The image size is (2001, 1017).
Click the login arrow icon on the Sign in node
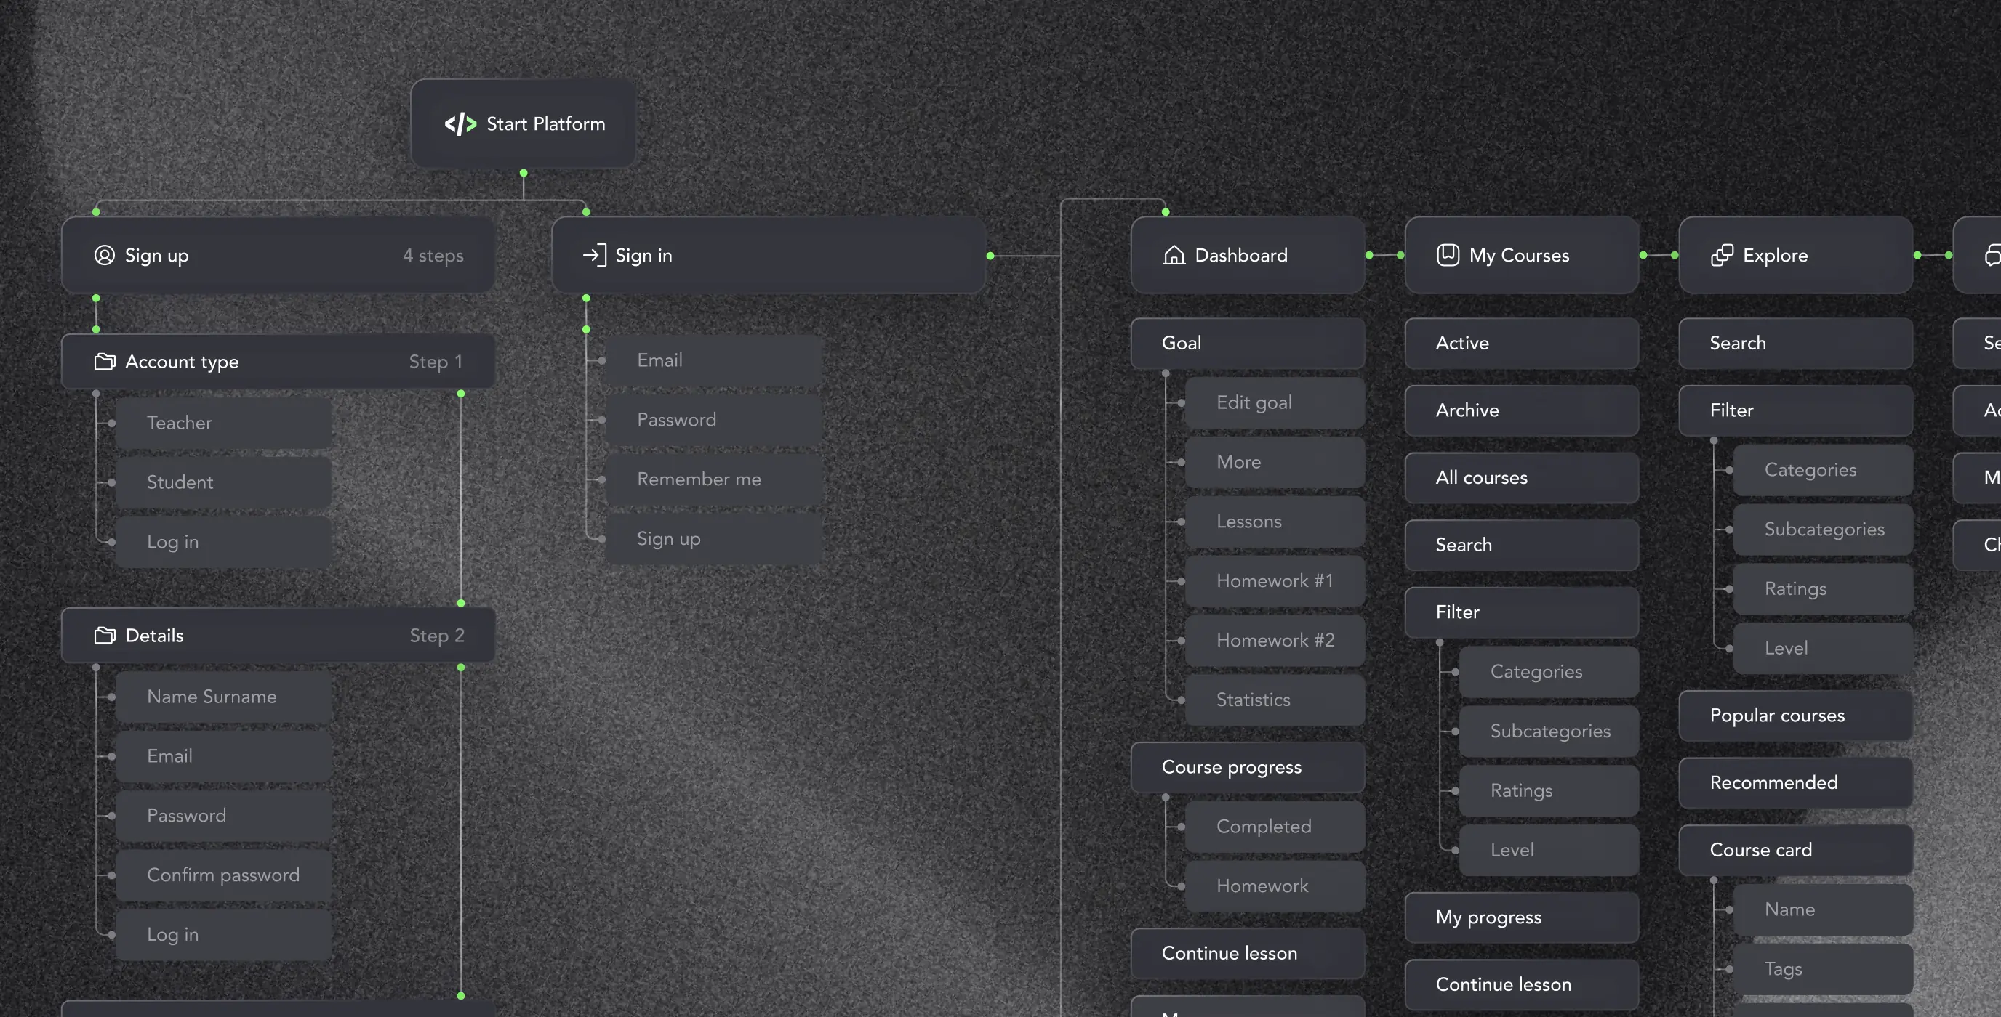[595, 255]
